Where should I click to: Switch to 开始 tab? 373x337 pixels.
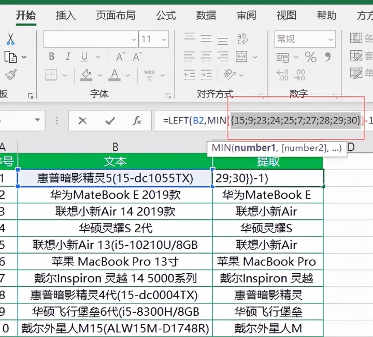pyautogui.click(x=26, y=16)
